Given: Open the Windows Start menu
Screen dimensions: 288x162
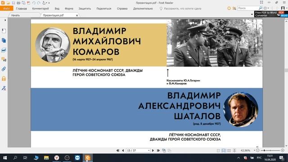Looking at the screenshot, I should tap(5, 158).
